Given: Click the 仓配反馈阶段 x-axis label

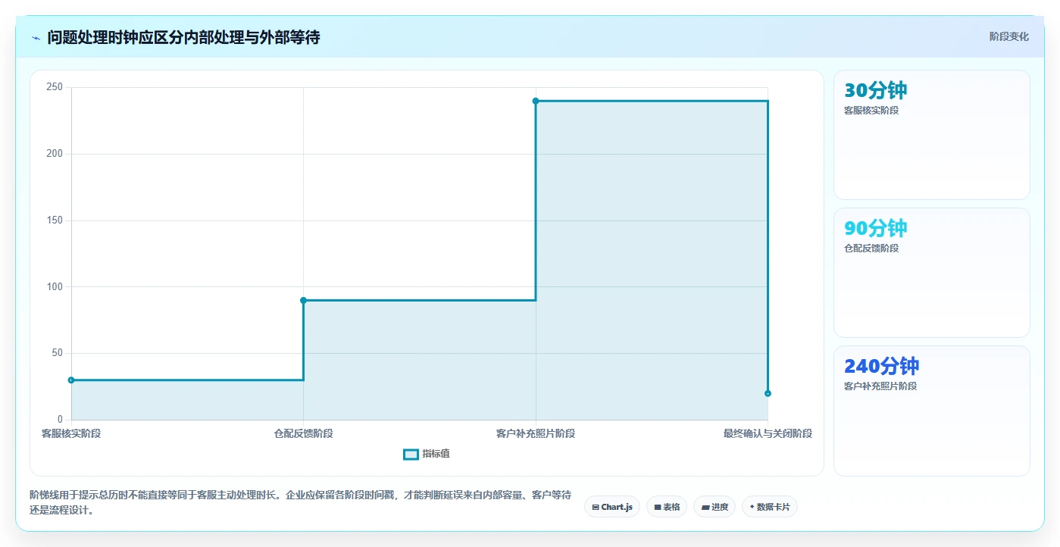Looking at the screenshot, I should [303, 433].
